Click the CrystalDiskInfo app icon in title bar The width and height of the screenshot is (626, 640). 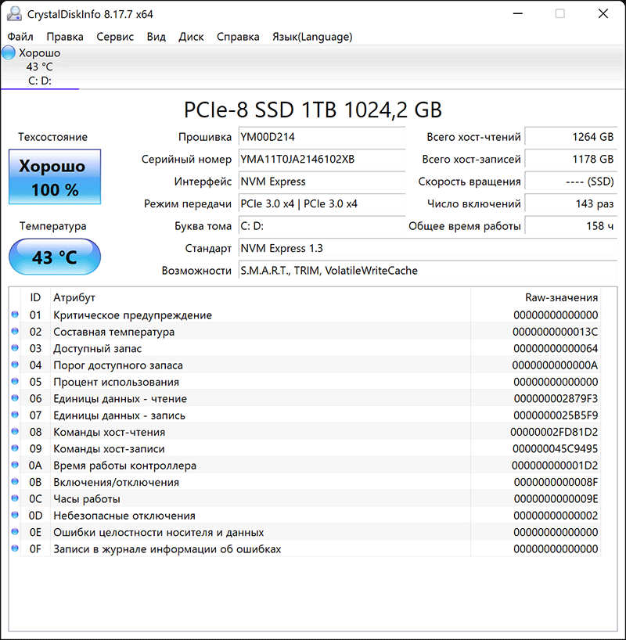tap(14, 14)
